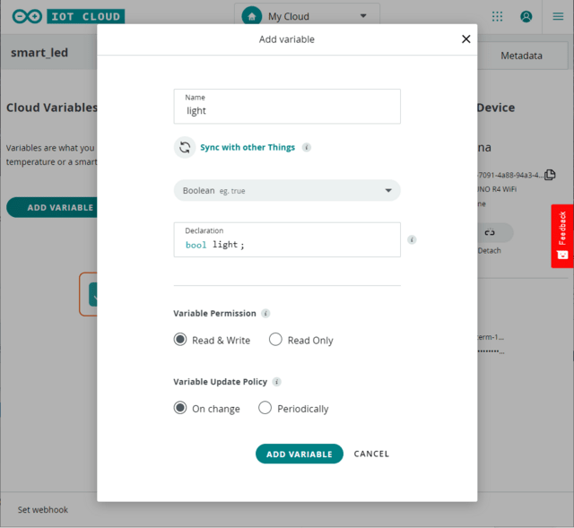574x528 pixels.
Task: Switch to the Metadata tab
Action: pyautogui.click(x=521, y=56)
